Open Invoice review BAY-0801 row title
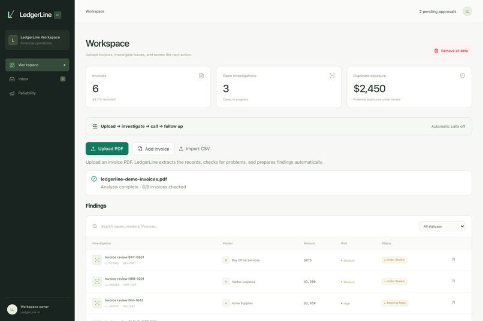This screenshot has height=321, width=483. point(125,258)
